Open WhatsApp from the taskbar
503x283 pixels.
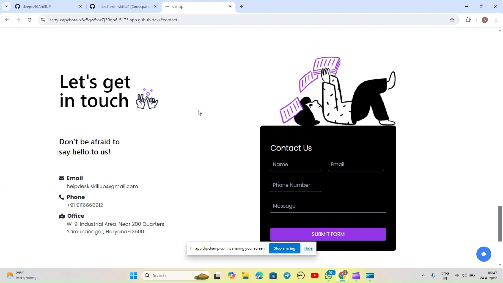[x=329, y=276]
